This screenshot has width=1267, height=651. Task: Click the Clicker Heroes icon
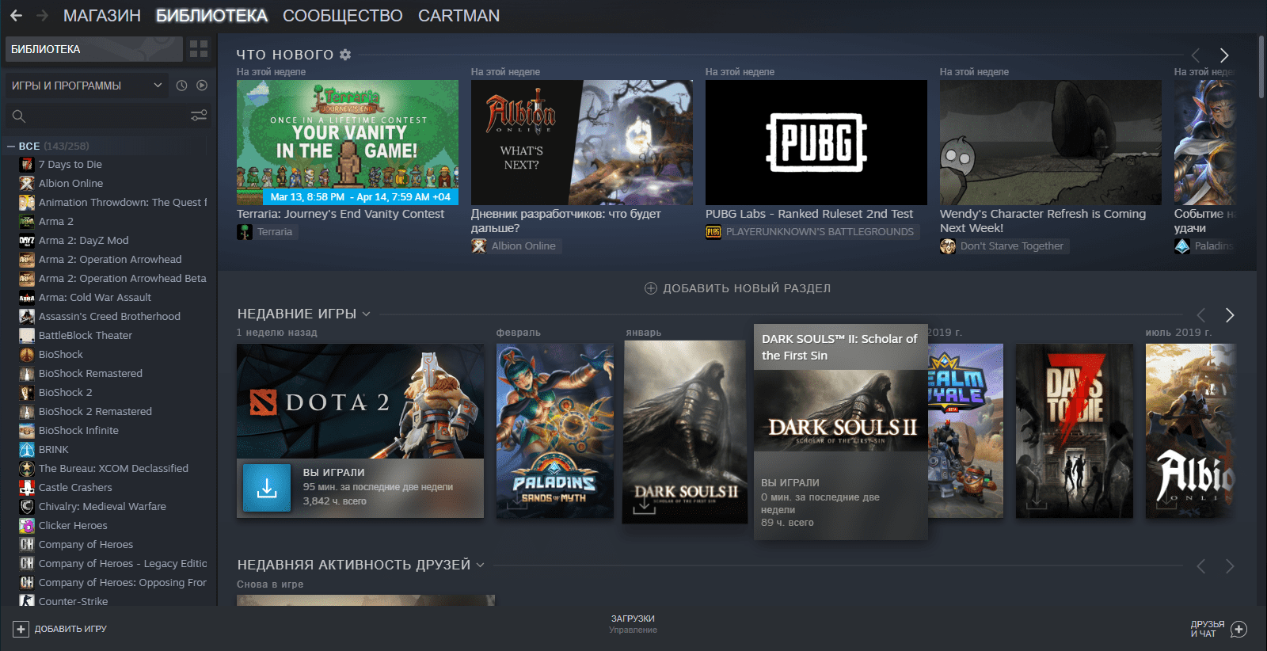tap(27, 526)
